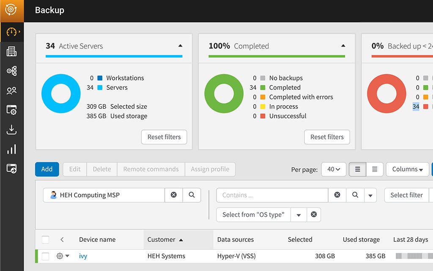Expand the action arrow beside ivy's gear
The image size is (433, 271).
(x=67, y=256)
